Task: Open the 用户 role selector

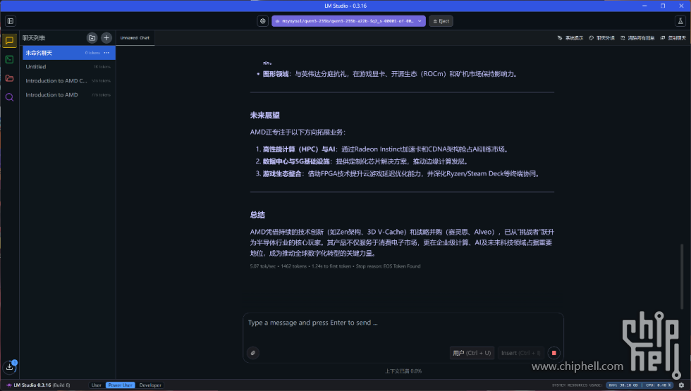Action: pos(472,353)
